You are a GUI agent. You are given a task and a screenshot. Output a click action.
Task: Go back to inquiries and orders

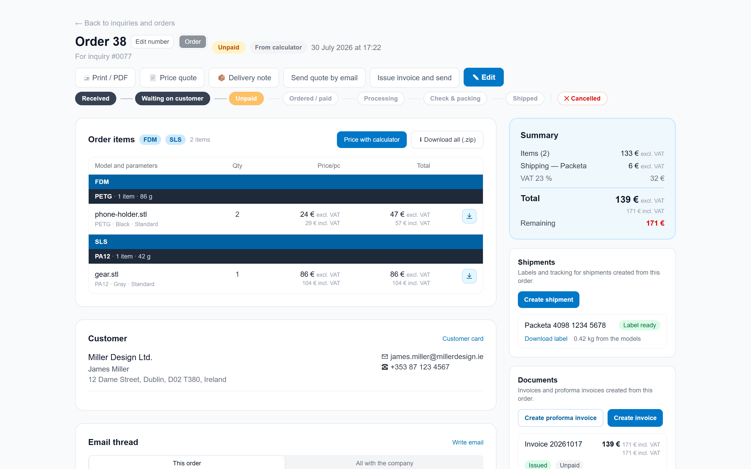[125, 23]
